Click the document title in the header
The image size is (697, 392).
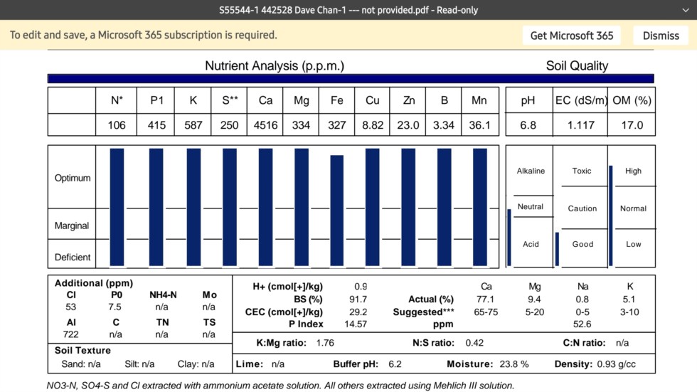(x=348, y=10)
